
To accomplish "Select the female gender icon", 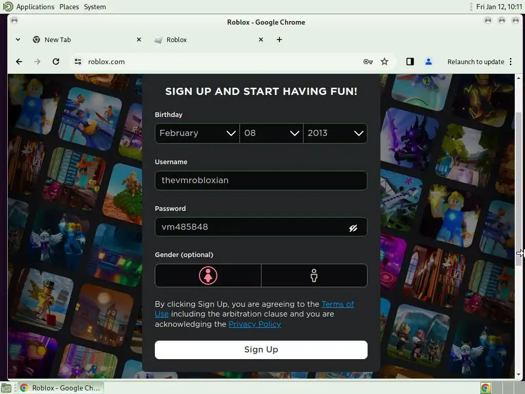I will 208,275.
